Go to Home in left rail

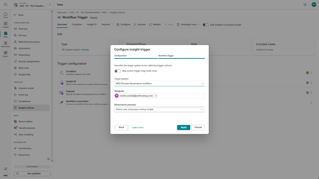coord(5,15)
